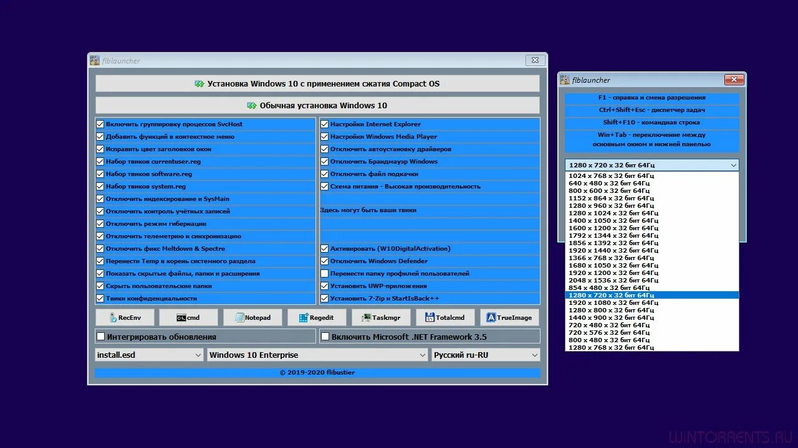
Task: Toggle 'Отключить Брандмауэр Windows' checkbox
Action: point(325,161)
